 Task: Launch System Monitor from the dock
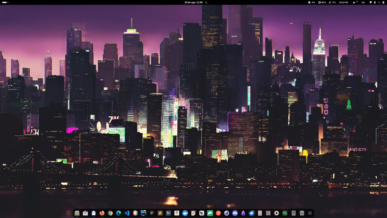click(285, 213)
